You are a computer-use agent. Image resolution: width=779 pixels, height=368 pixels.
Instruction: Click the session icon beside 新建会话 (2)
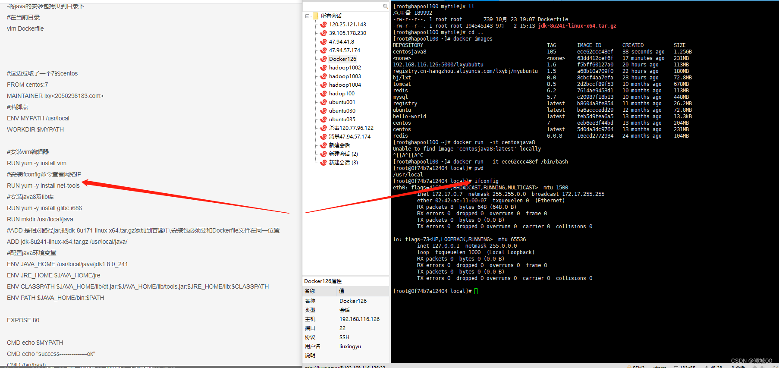[324, 154]
